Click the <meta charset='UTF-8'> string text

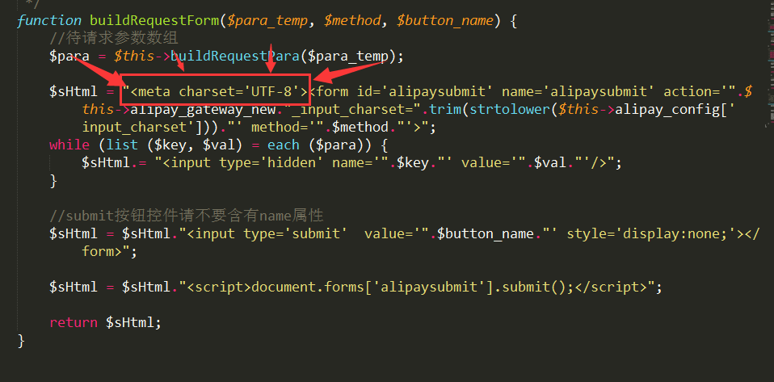pos(219,92)
